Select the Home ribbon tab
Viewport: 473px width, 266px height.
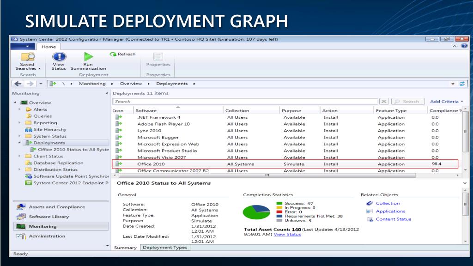pyautogui.click(x=49, y=47)
